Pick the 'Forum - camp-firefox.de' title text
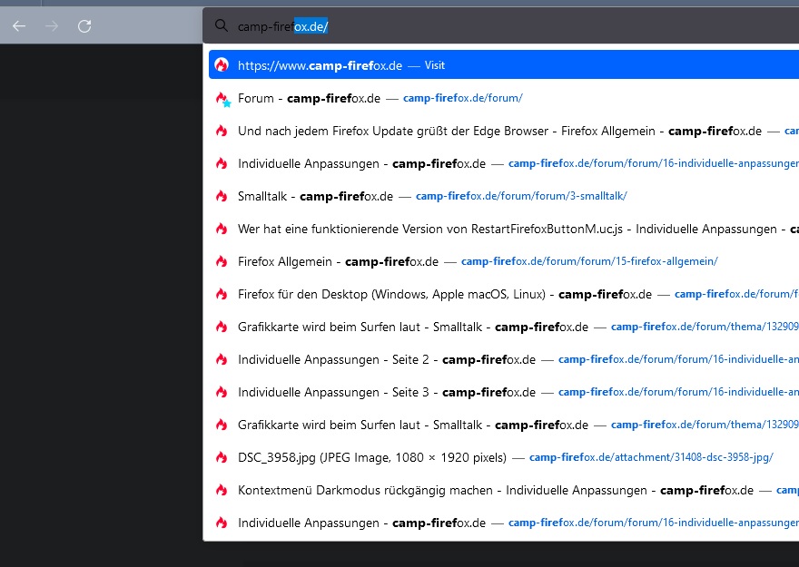 coord(308,98)
